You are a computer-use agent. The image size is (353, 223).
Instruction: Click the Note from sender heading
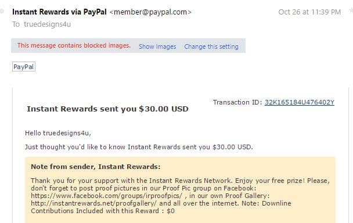tap(96, 167)
